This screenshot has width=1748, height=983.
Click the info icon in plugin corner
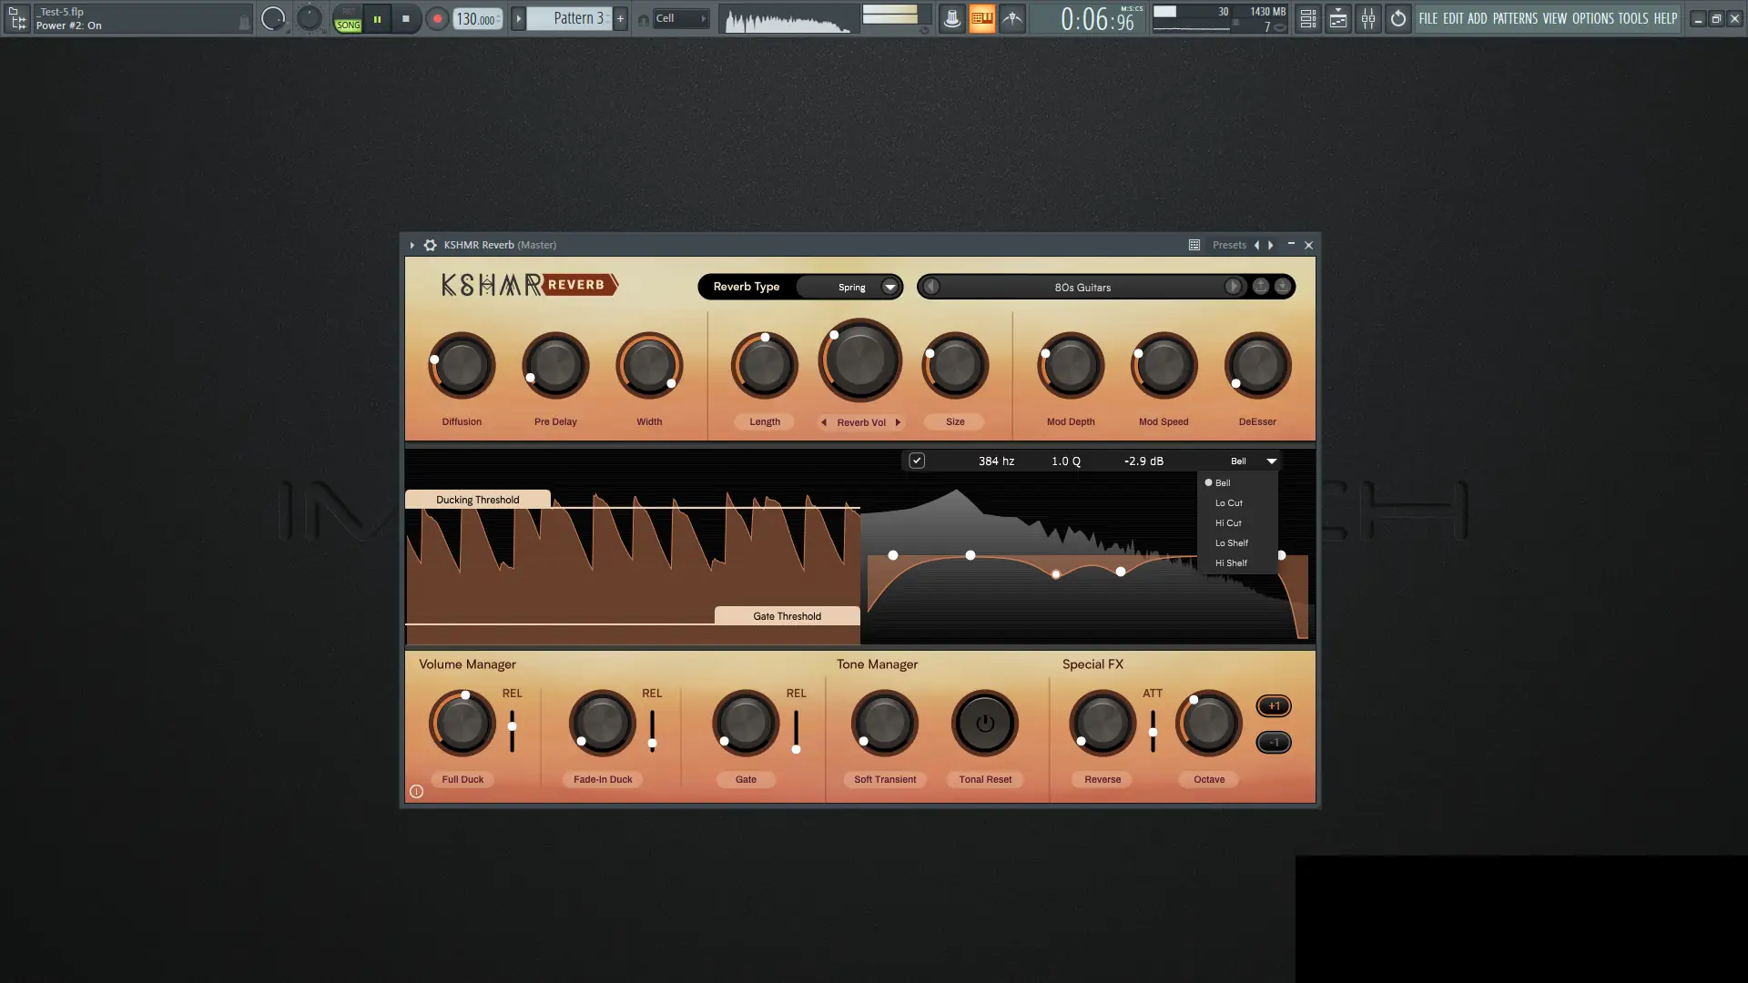click(416, 792)
